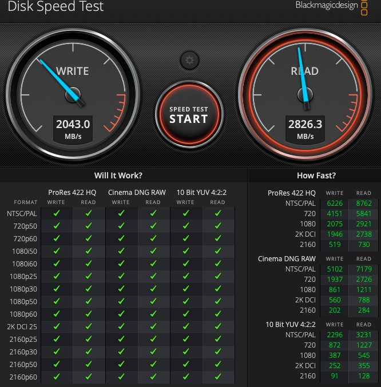Click the 2160p25 10 Bit YUV write checkmark
381x387 pixels.
click(x=186, y=339)
